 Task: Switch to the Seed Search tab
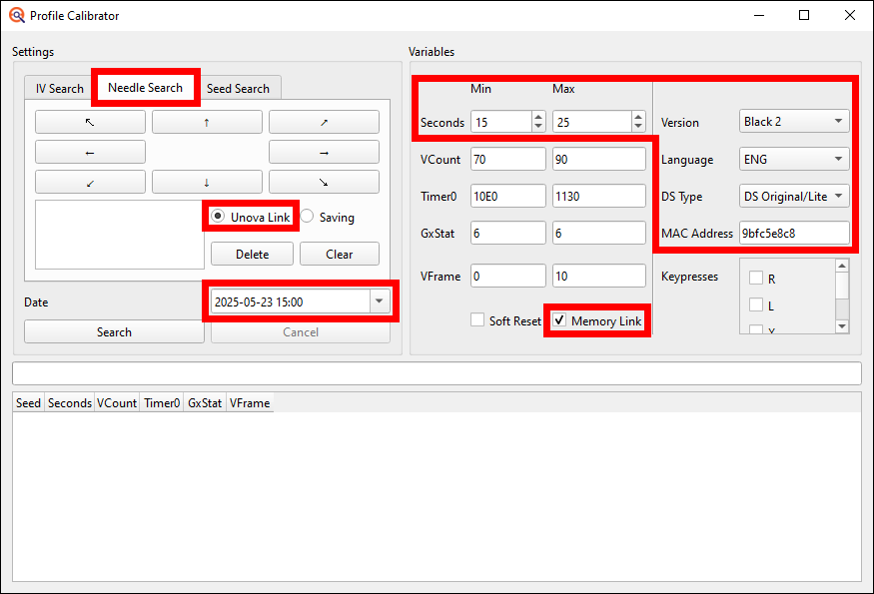(x=239, y=88)
